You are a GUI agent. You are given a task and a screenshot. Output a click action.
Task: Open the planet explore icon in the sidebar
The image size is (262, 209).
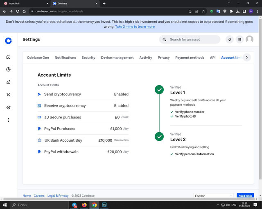[x=8, y=107]
